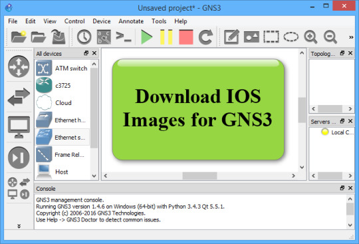The image size is (359, 244).
Task: Select ATM switch device
Action: pyautogui.click(x=62, y=68)
